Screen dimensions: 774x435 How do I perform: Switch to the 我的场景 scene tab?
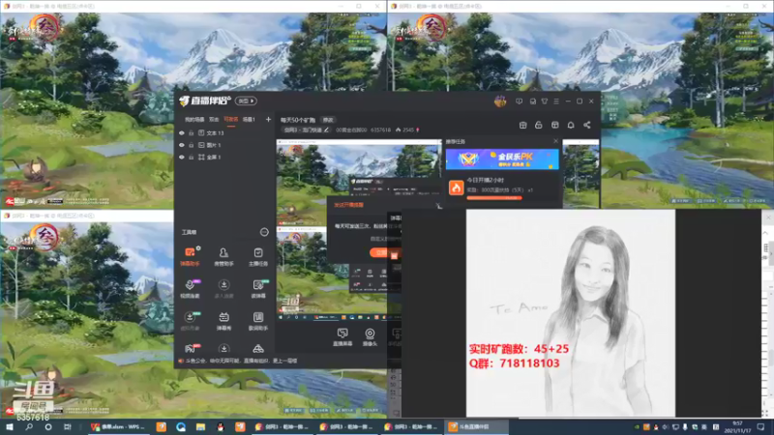pyautogui.click(x=194, y=119)
